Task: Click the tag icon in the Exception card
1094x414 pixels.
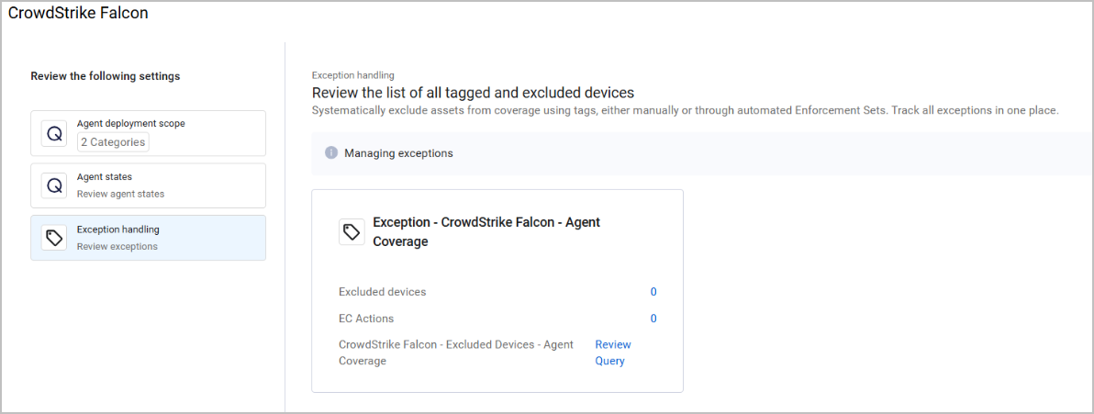Action: [x=352, y=231]
